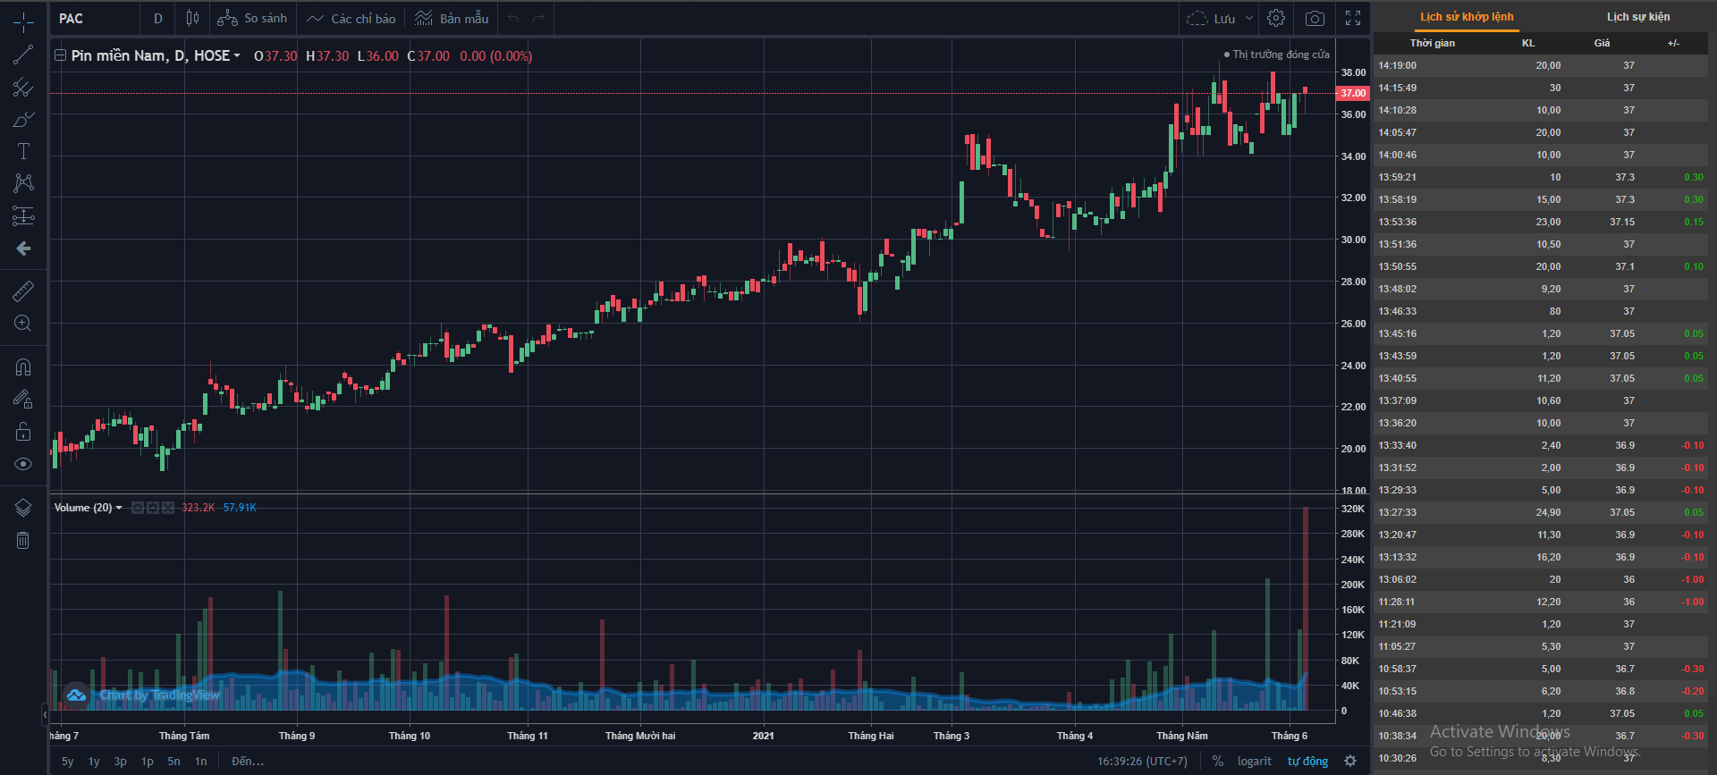The image size is (1717, 775).
Task: Open the object tree layers icon
Action: click(23, 508)
